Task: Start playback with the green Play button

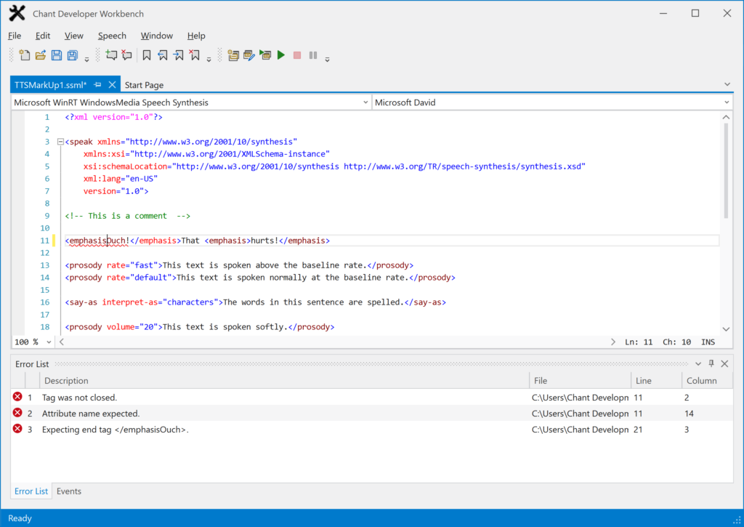Action: 281,55
